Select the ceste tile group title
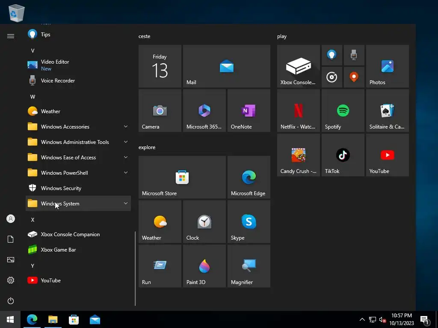 [145, 36]
